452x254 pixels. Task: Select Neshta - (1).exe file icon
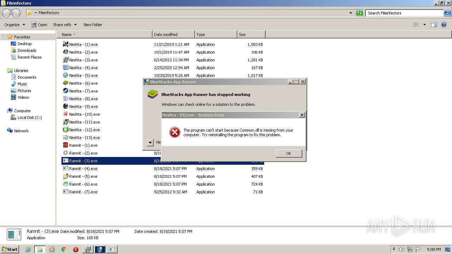click(x=65, y=44)
